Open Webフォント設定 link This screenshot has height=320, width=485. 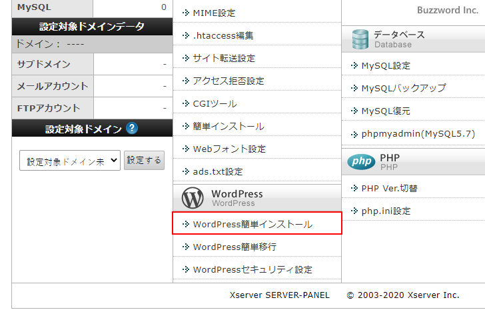click(229, 149)
